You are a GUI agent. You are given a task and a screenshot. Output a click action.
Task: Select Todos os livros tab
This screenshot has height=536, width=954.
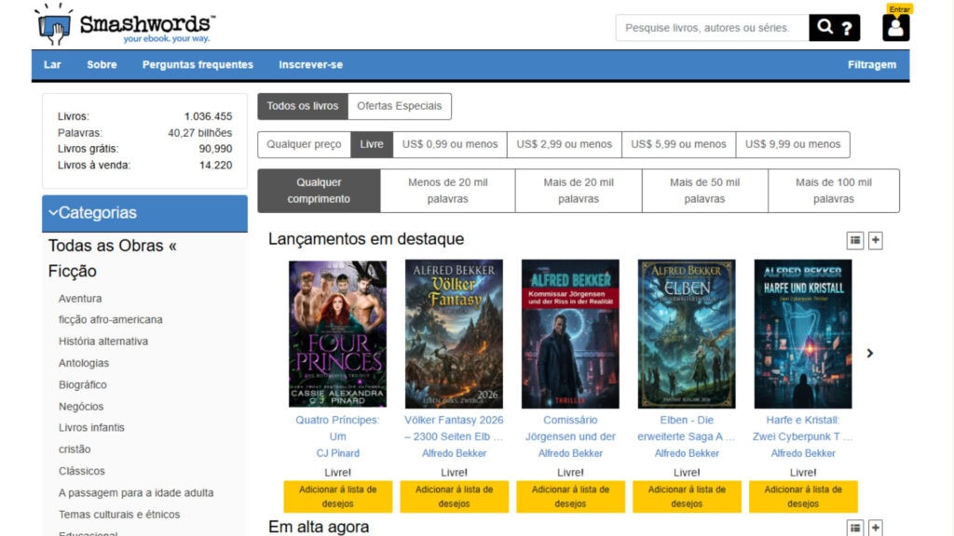[303, 106]
